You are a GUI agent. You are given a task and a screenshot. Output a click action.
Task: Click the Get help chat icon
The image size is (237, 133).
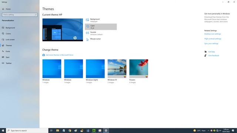click(206, 52)
